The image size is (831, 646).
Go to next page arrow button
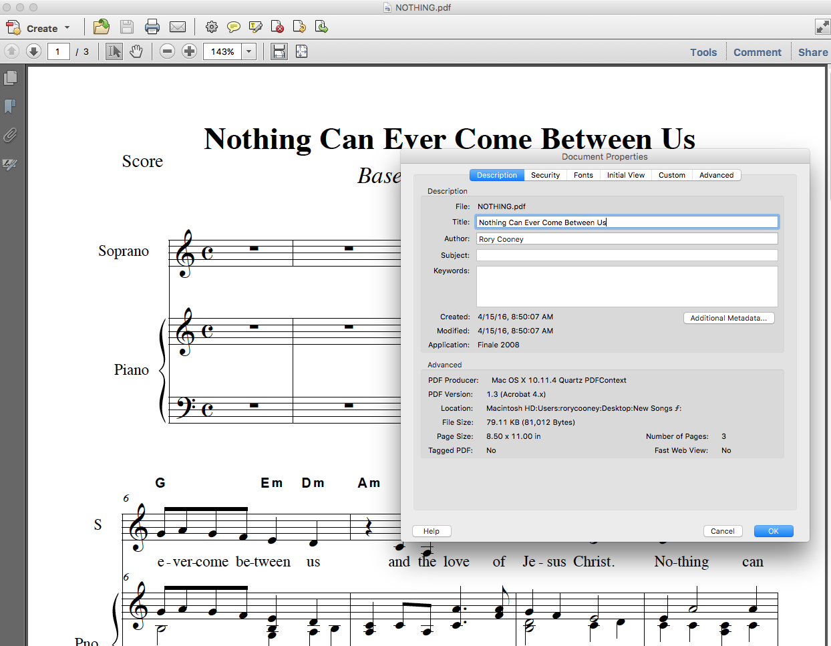pos(33,51)
